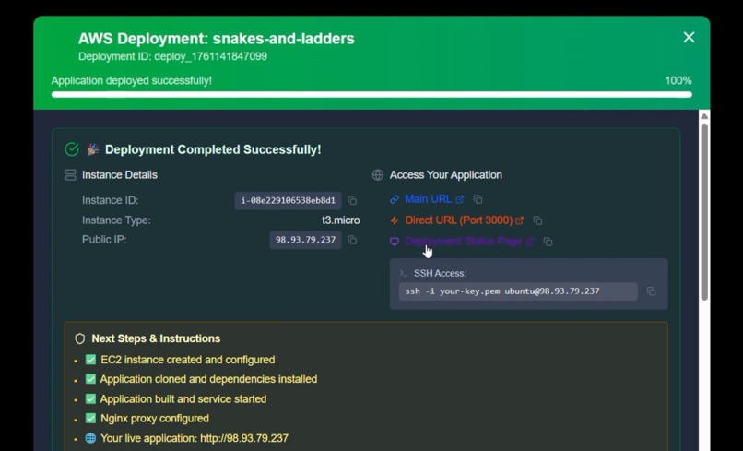Screen dimensions: 743x451
Task: Click the shield icon beside Next Steps
Action: 79,338
